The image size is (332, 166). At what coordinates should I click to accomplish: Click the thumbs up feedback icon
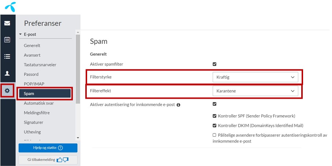point(59,160)
